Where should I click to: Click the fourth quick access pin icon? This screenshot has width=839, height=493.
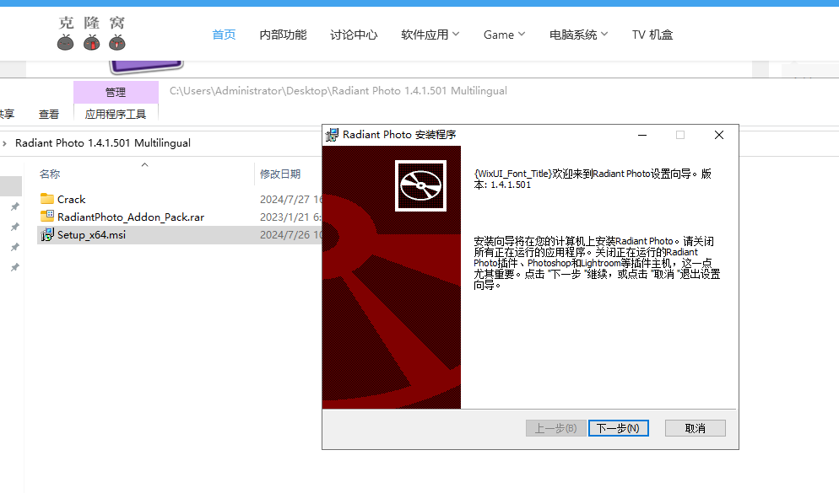pos(15,267)
